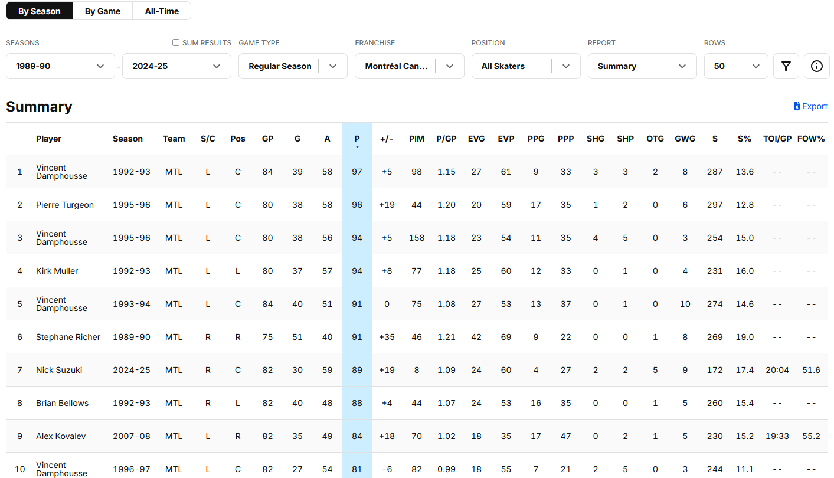This screenshot has height=478, width=834.
Task: Click the 158 PIM value
Action: (417, 238)
